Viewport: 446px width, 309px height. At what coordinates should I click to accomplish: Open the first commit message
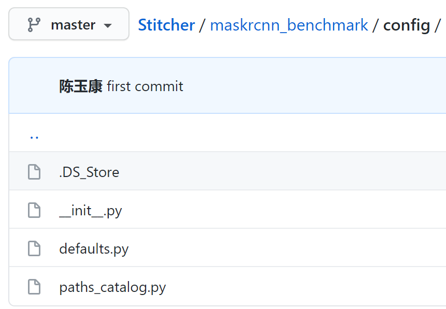pos(145,86)
